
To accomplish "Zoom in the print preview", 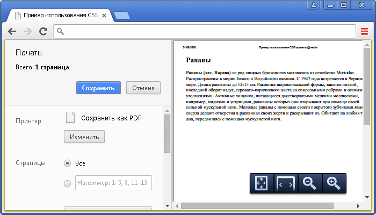I will [x=334, y=183].
